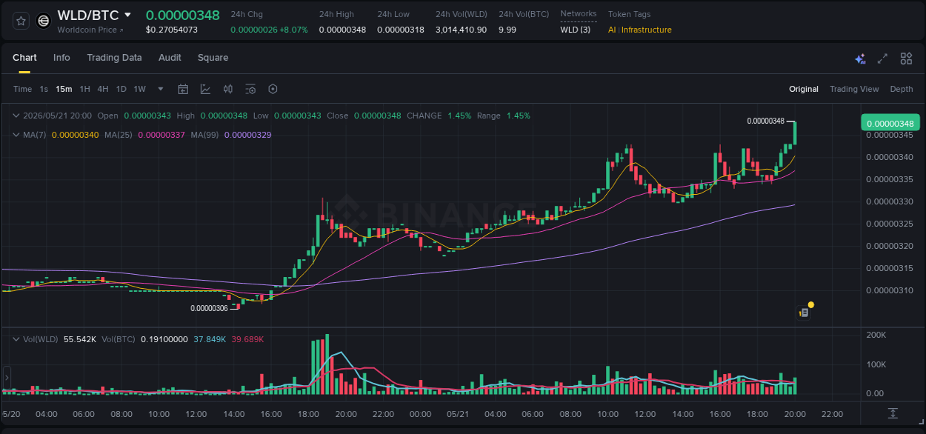Click the $0.27054073 USD price

click(172, 30)
